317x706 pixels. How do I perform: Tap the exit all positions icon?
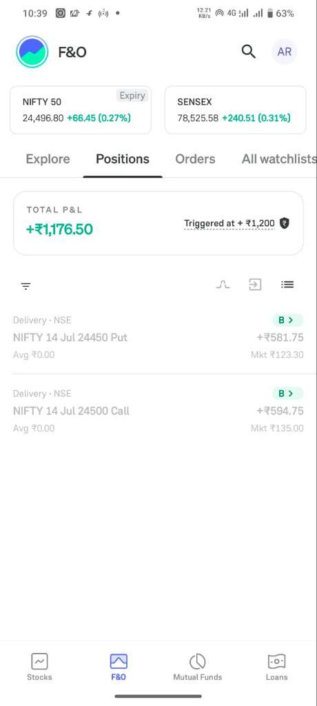(x=255, y=285)
